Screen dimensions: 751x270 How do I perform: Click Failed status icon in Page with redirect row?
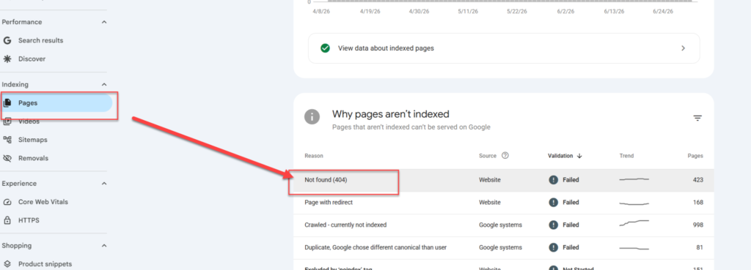tap(554, 203)
